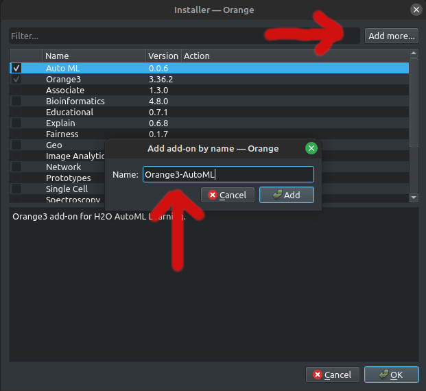Click version 0.7.1 of Educational
This screenshot has height=391, width=426.
coord(158,112)
